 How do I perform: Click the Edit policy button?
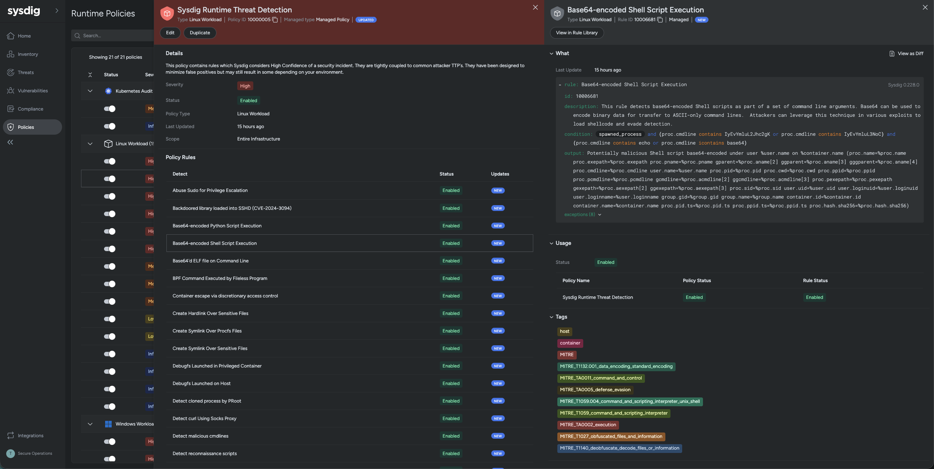coord(170,33)
